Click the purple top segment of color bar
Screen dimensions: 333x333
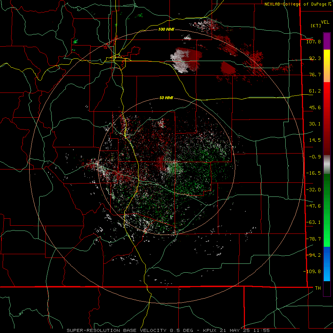tap(327, 41)
